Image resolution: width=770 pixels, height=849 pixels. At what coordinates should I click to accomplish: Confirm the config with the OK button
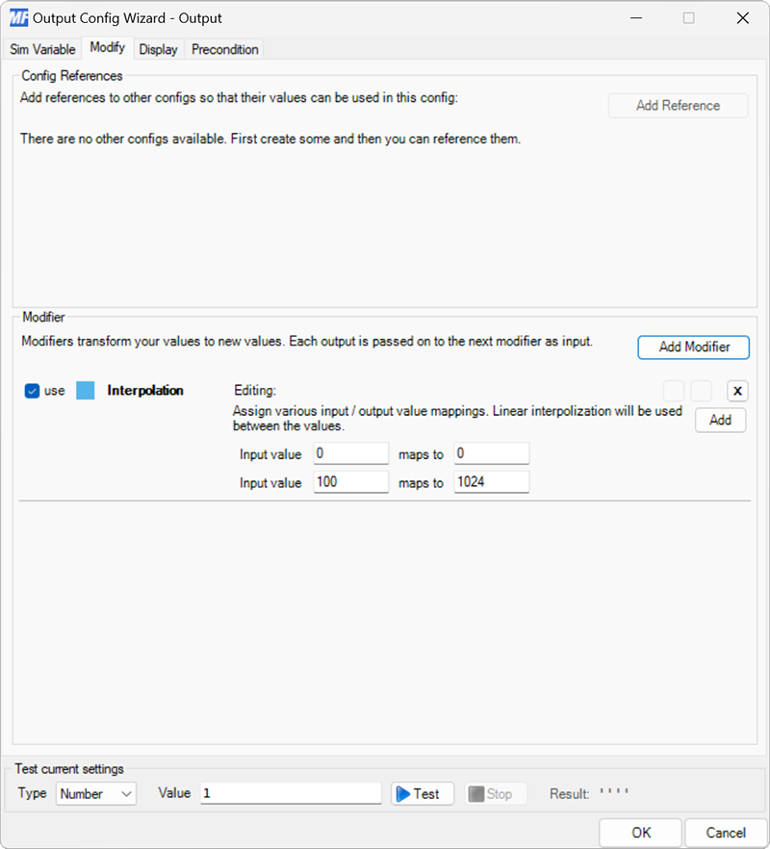click(639, 833)
